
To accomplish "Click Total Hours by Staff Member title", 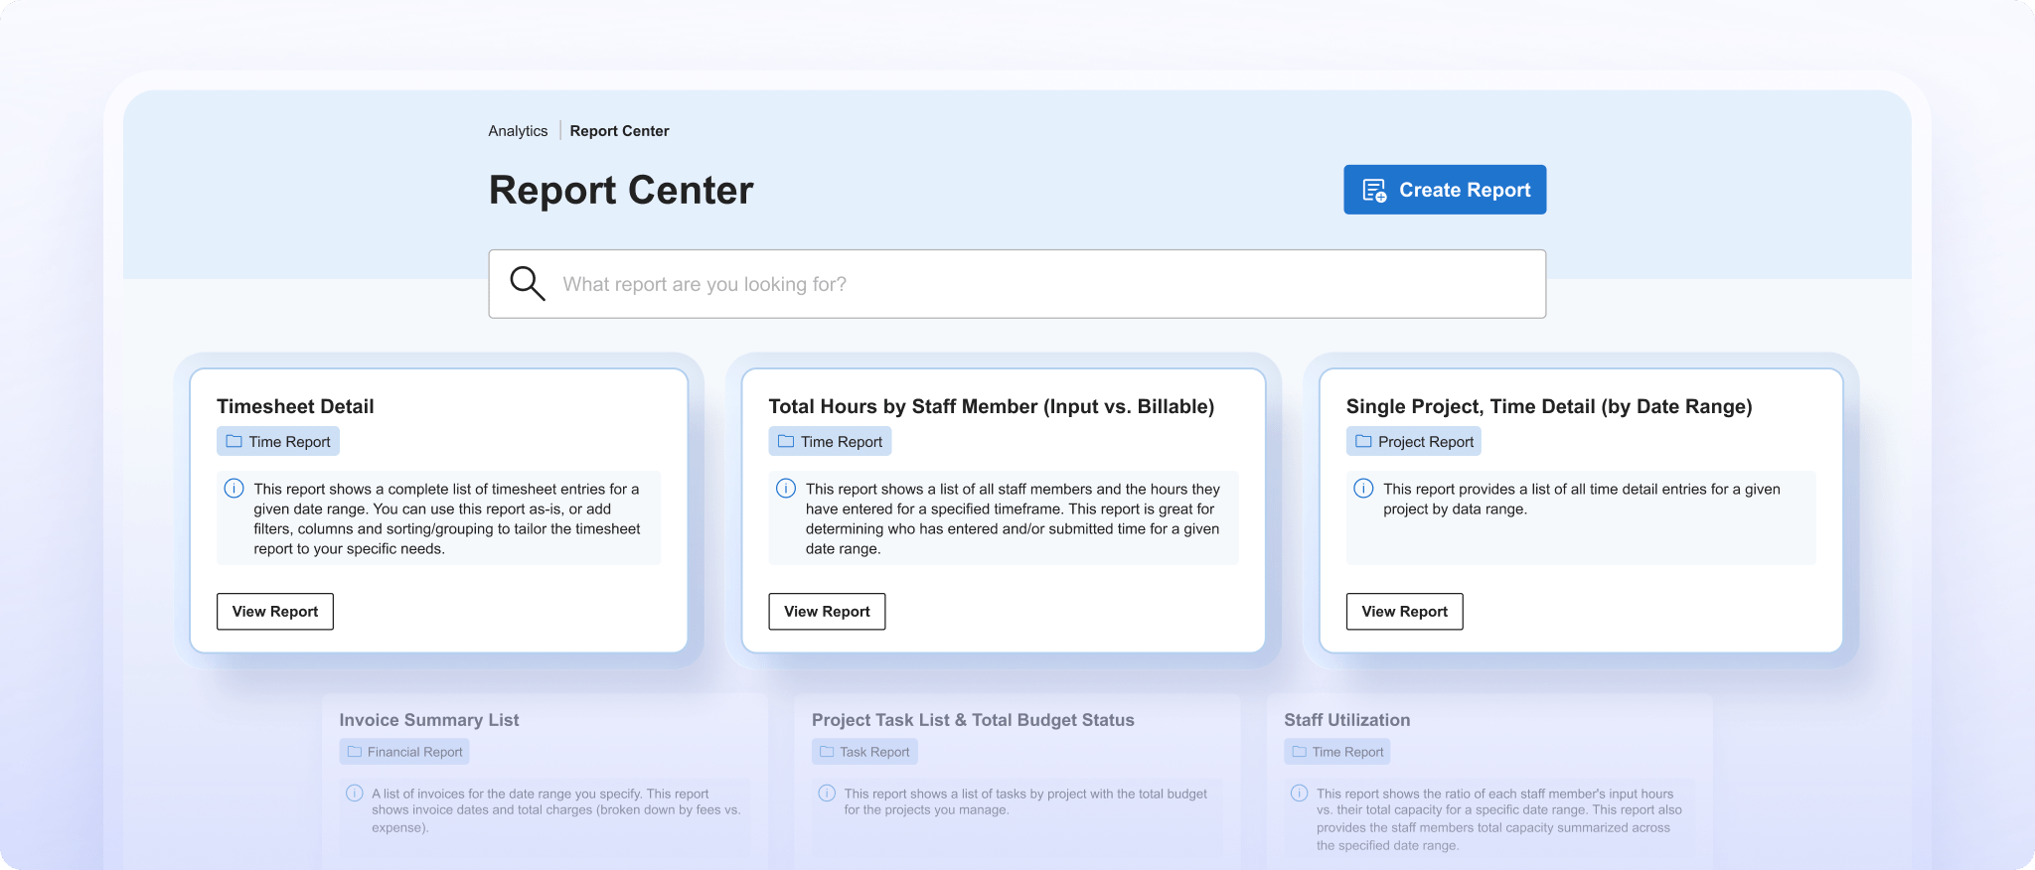I will (992, 406).
